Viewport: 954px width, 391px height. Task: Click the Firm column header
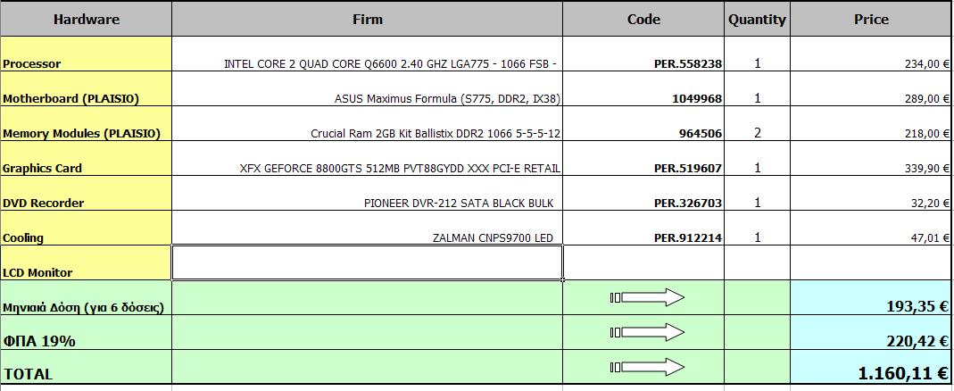[x=367, y=19]
